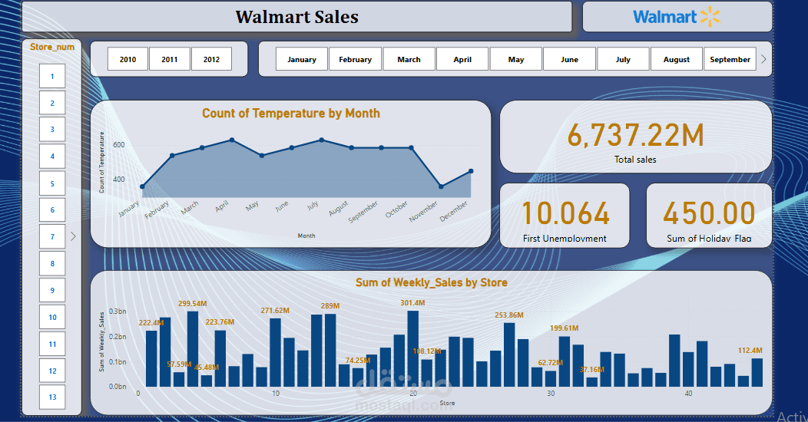Filter by January month

302,59
